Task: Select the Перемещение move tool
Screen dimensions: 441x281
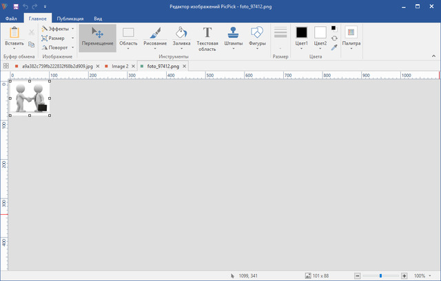Action: pyautogui.click(x=97, y=38)
